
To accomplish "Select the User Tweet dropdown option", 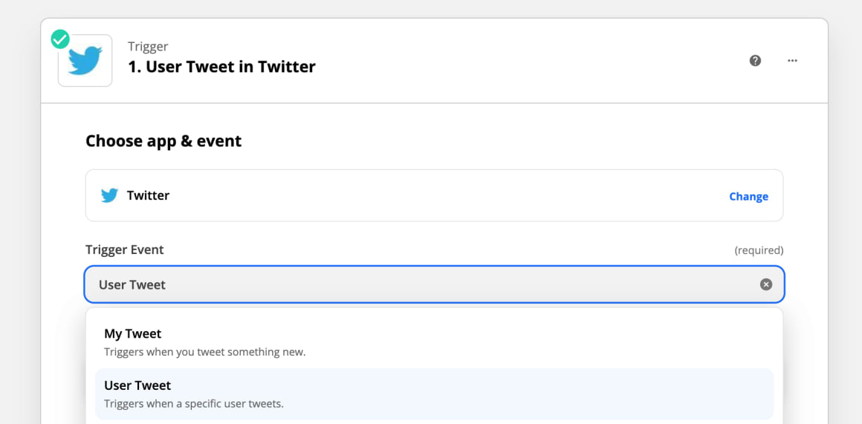I will (434, 394).
